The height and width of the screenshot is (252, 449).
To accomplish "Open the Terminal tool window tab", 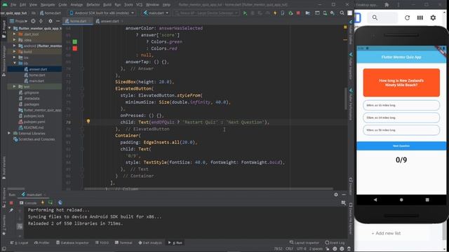I will pos(123,243).
